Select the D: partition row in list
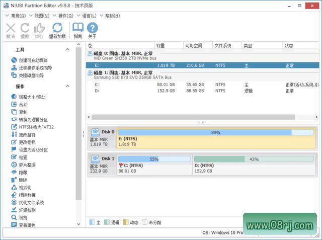322x240 pixels. [202, 91]
